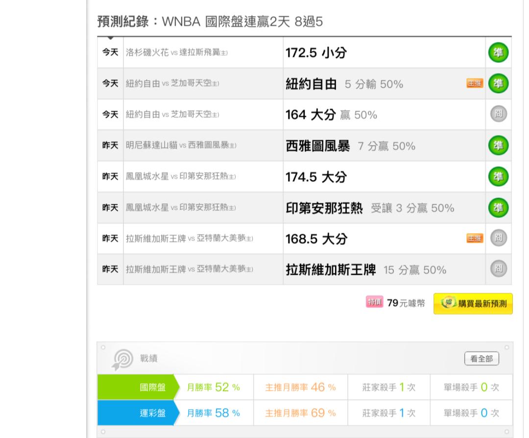
Task: Click green 準 icon on 西雅圖風暴 7 分贏 row
Action: [498, 146]
